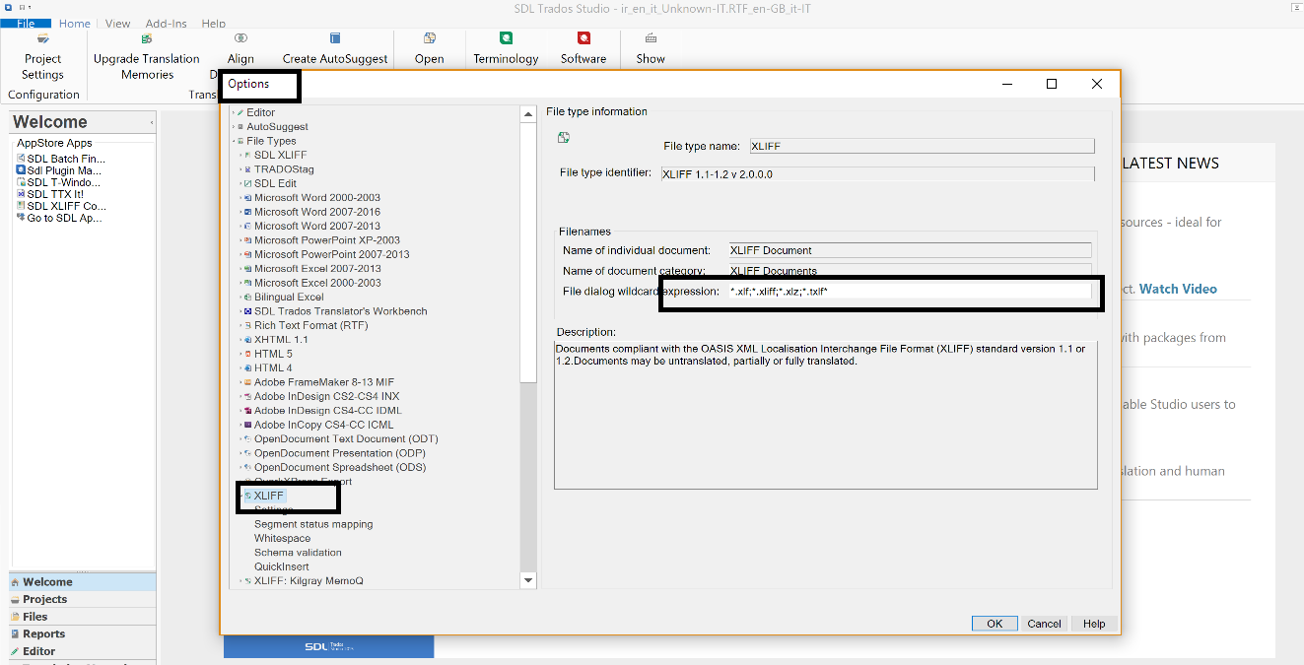Click the SDL XLIFF Co... app icon
Image resolution: width=1304 pixels, height=665 pixels.
click(21, 206)
